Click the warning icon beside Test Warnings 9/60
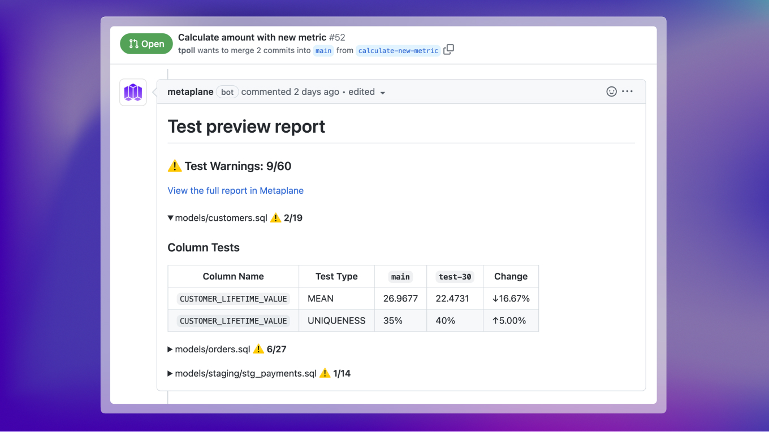769x432 pixels. click(x=175, y=165)
